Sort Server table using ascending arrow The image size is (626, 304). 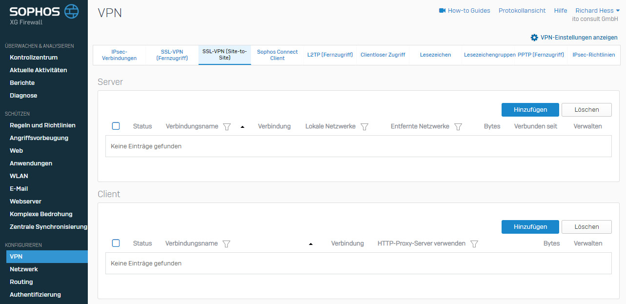coord(242,127)
